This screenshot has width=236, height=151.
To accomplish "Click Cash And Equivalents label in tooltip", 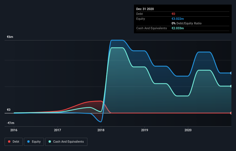I will coord(151,28).
